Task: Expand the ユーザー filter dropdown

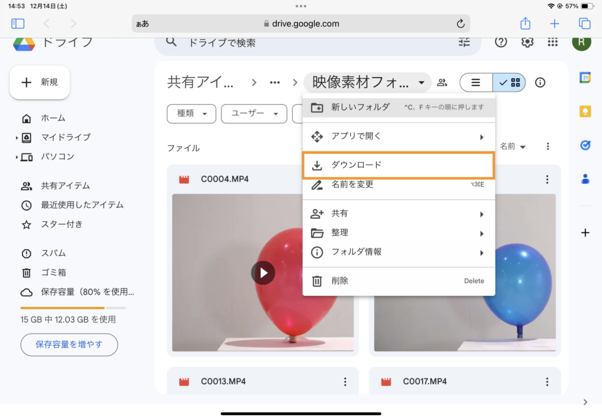Action: [253, 114]
